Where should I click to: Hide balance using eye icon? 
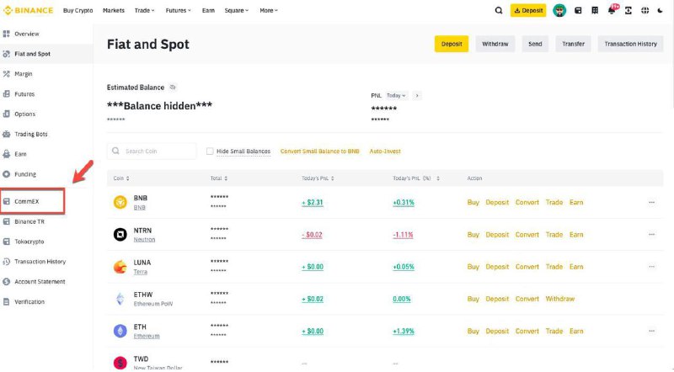coord(173,88)
